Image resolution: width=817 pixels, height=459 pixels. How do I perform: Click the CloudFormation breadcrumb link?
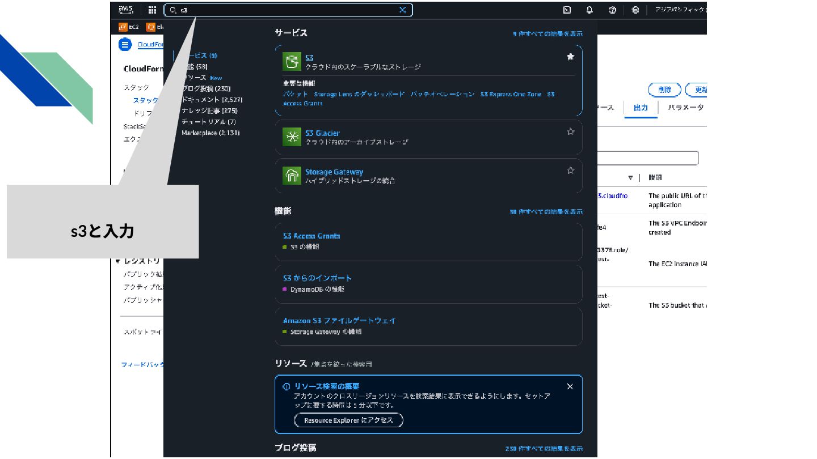coord(150,44)
